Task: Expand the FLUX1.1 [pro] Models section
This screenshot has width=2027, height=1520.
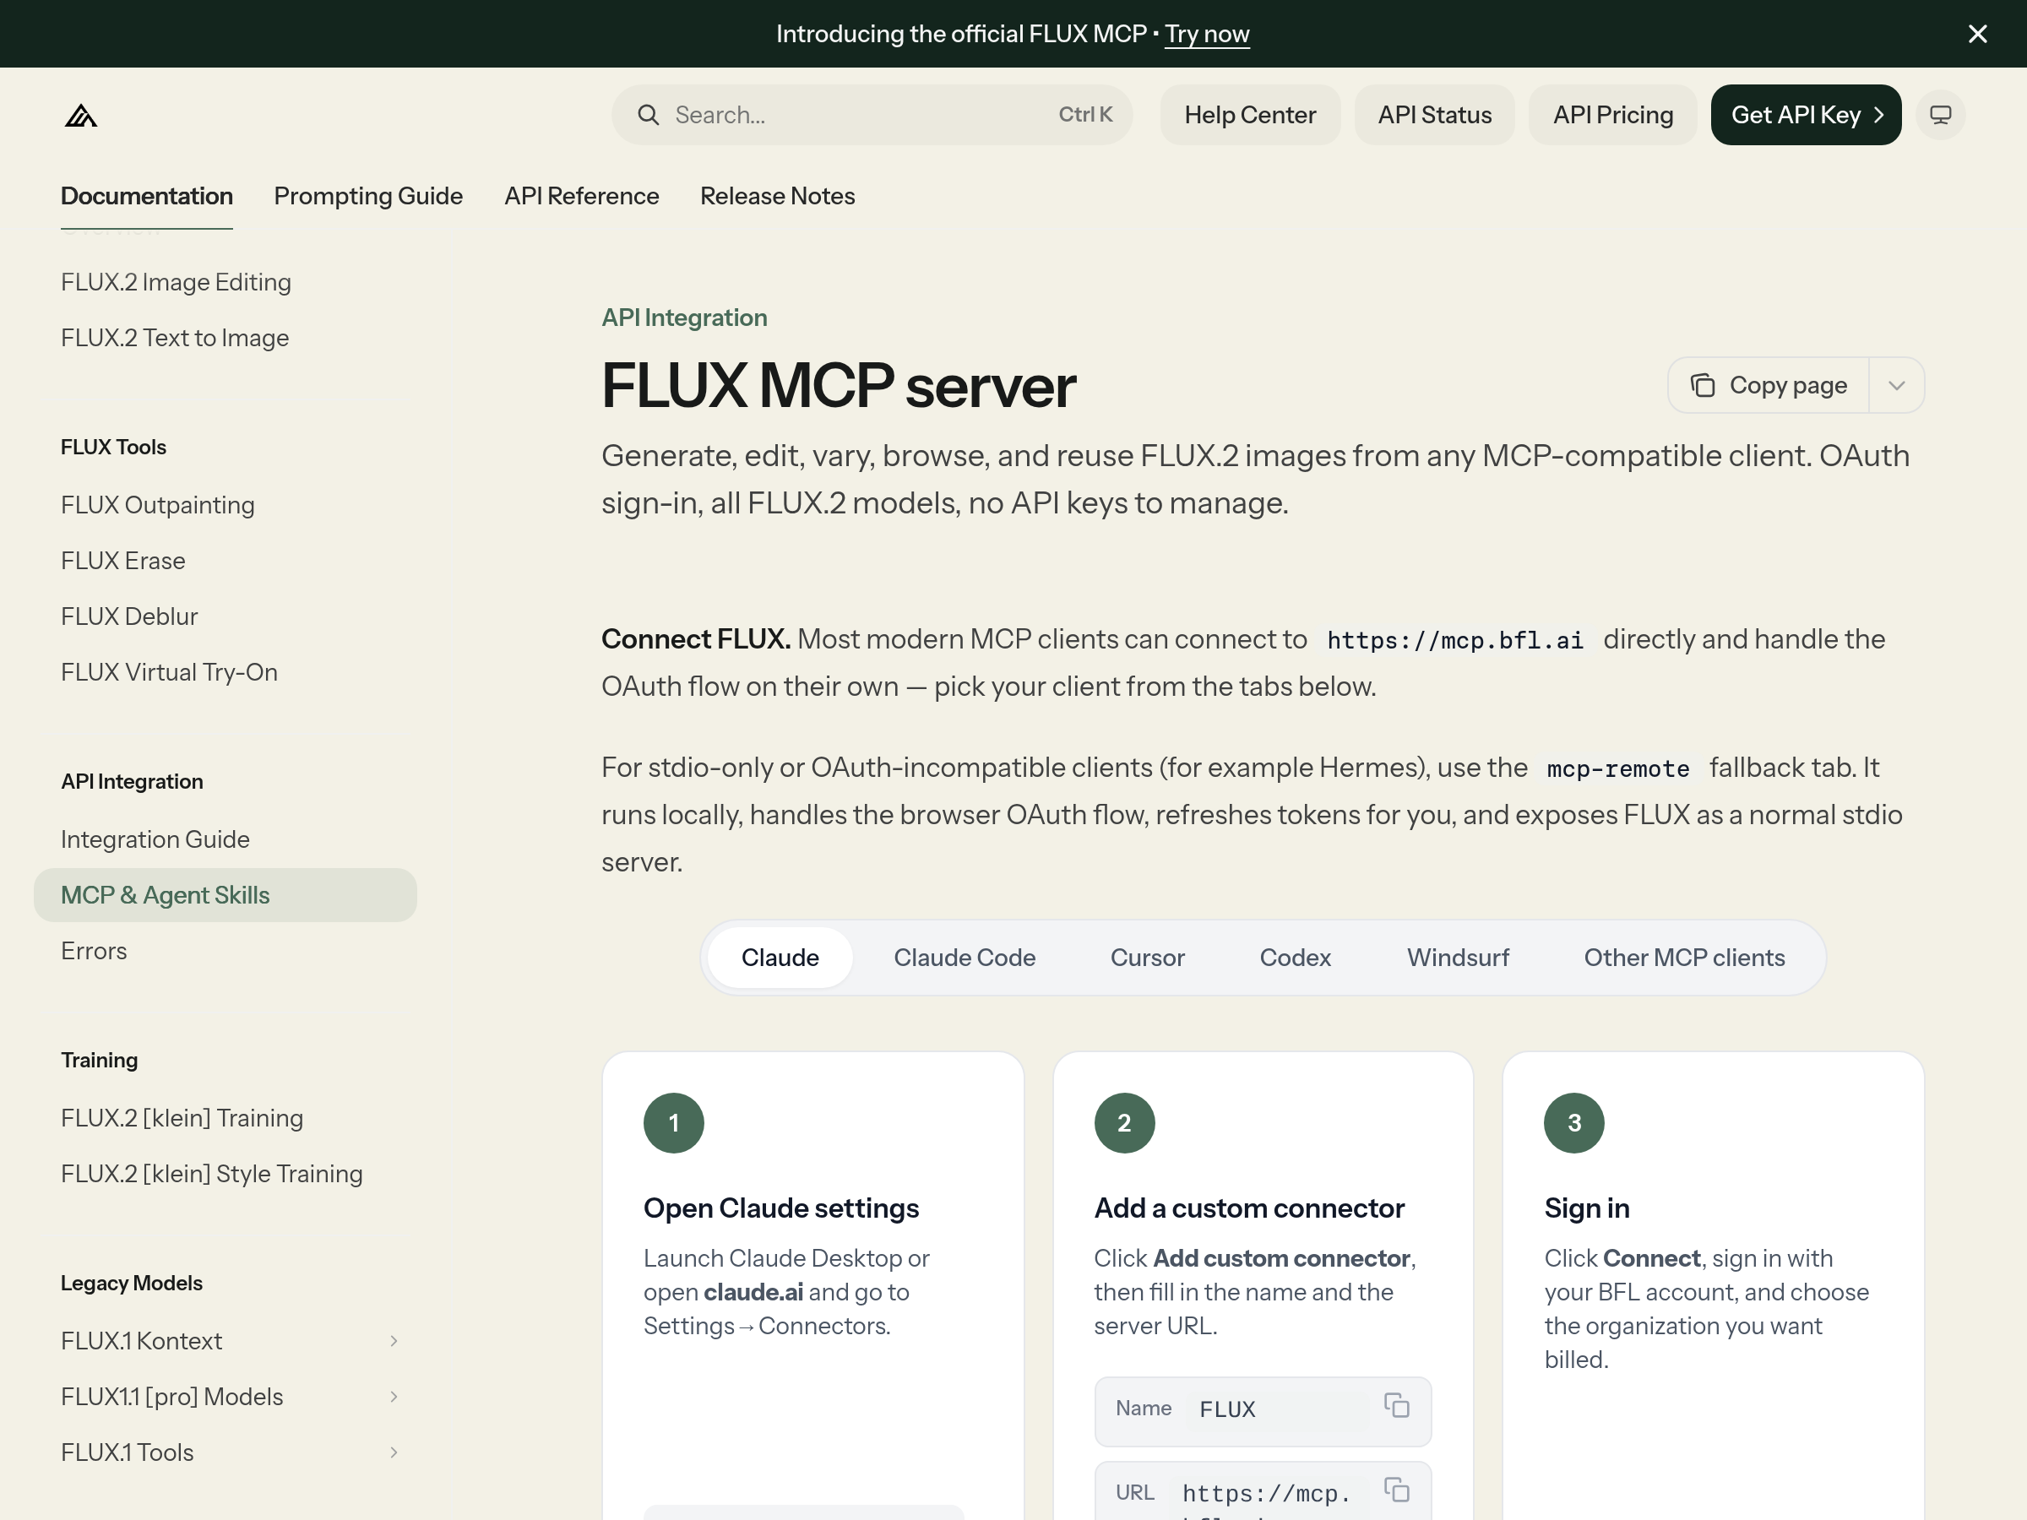Action: click(x=394, y=1397)
